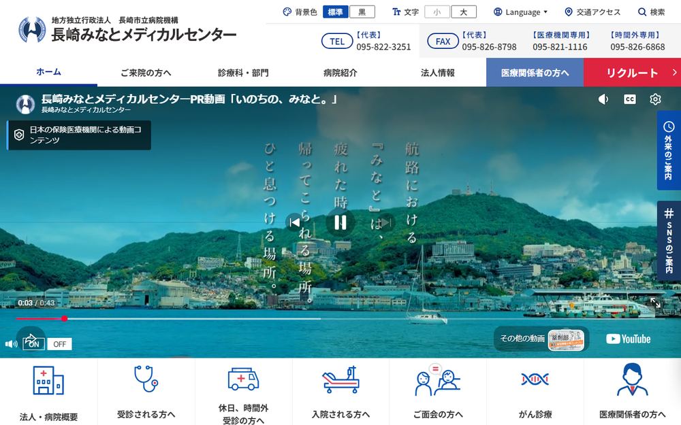Screen dimensions: 681x425
Task: Click the 検索 search label
Action: pyautogui.click(x=657, y=12)
